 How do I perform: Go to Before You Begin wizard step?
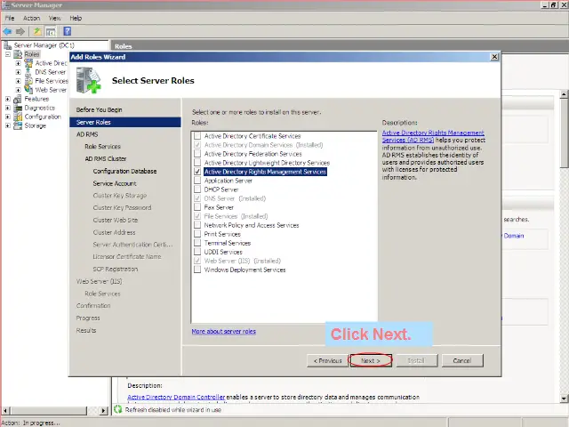[99, 109]
